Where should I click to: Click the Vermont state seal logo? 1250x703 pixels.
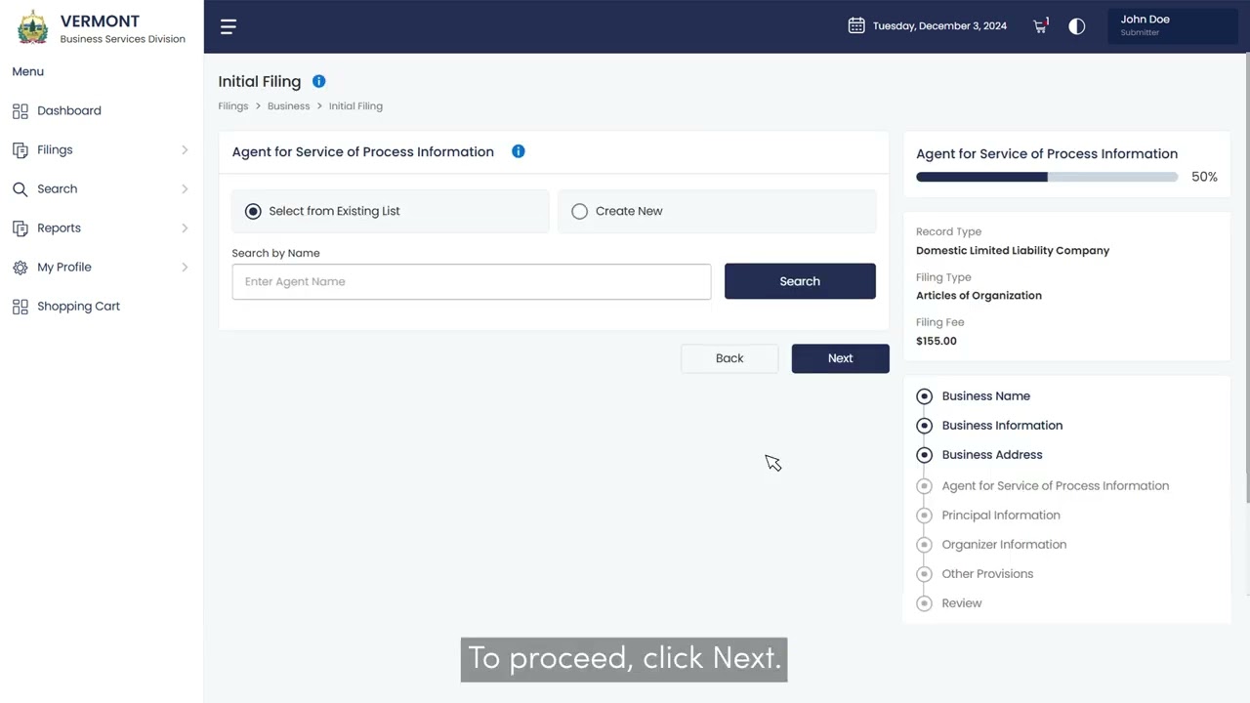click(x=32, y=27)
